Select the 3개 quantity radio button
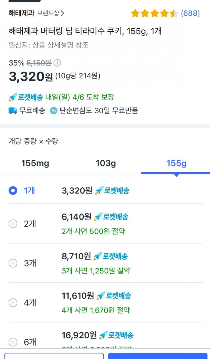The image size is (210, 359). (x=13, y=263)
